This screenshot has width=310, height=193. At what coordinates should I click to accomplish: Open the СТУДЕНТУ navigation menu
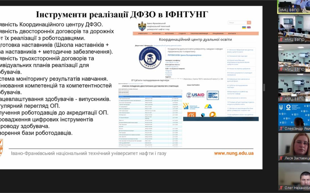tap(182, 34)
